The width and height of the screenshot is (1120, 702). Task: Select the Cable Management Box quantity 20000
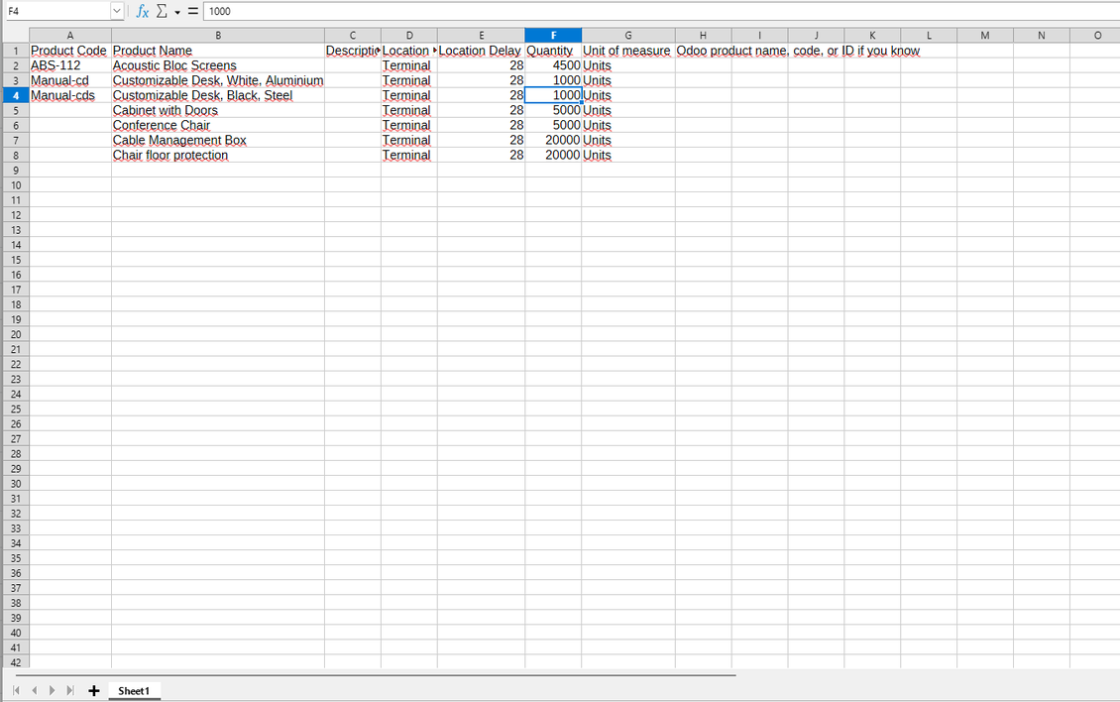tap(553, 140)
